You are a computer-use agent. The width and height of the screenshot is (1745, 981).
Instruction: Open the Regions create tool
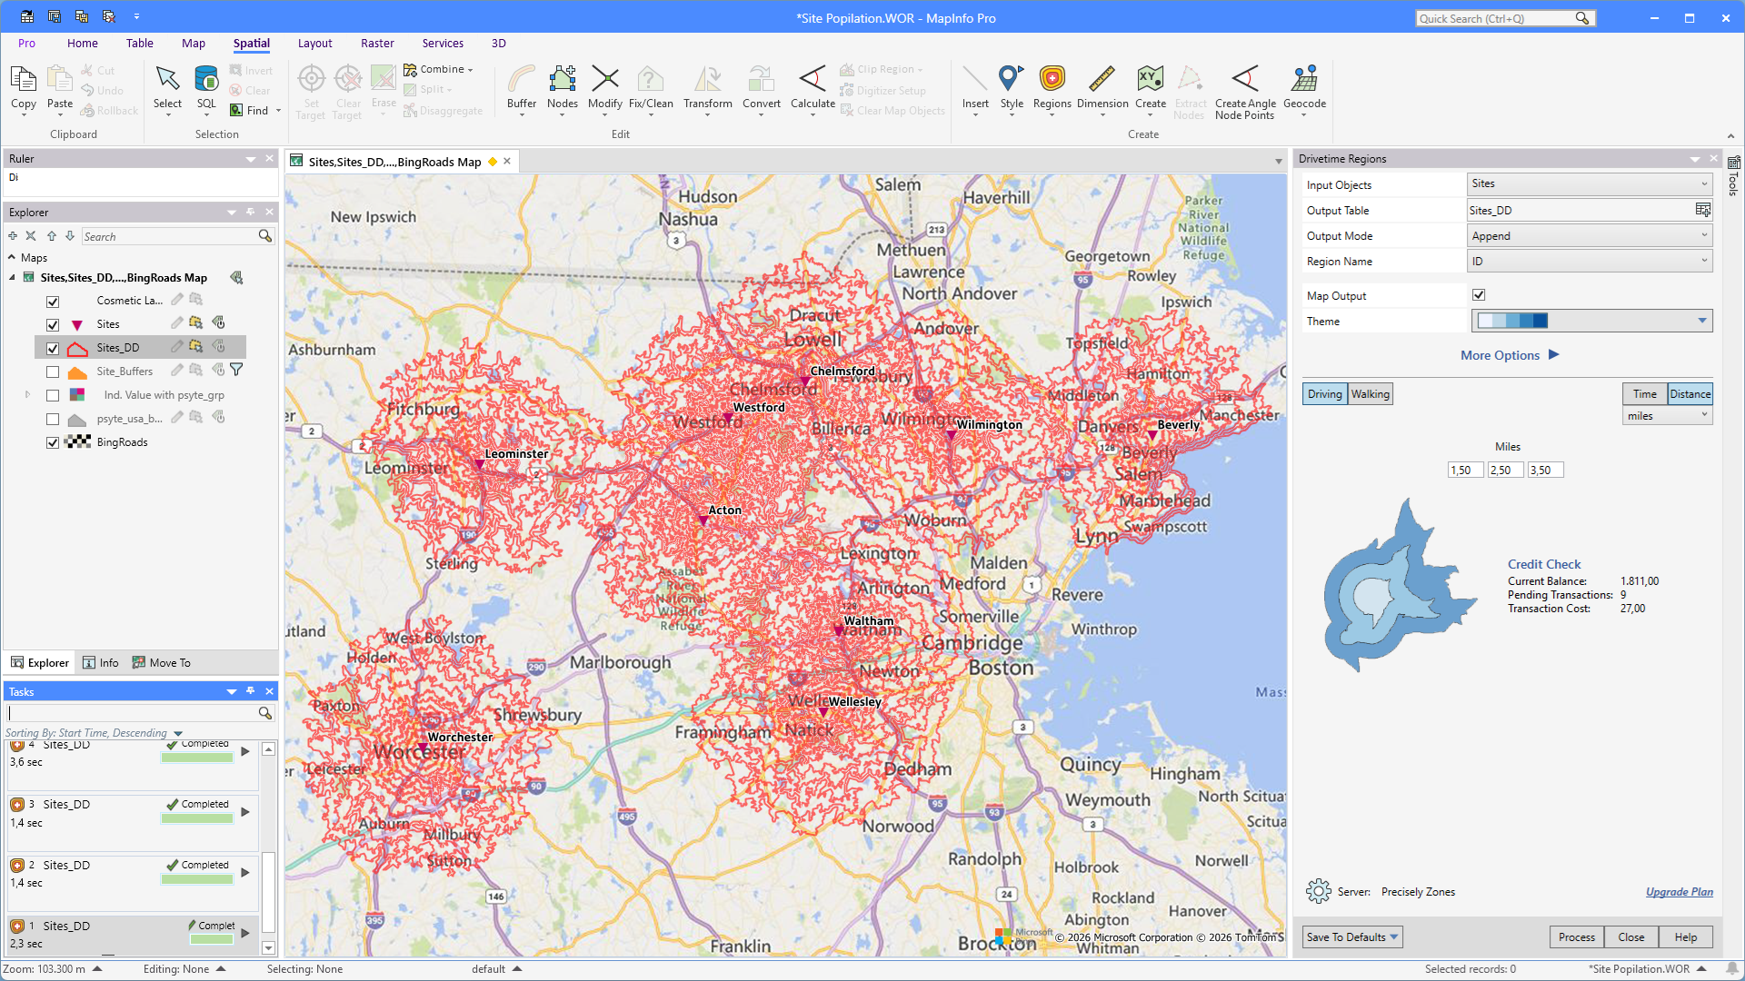[1052, 80]
